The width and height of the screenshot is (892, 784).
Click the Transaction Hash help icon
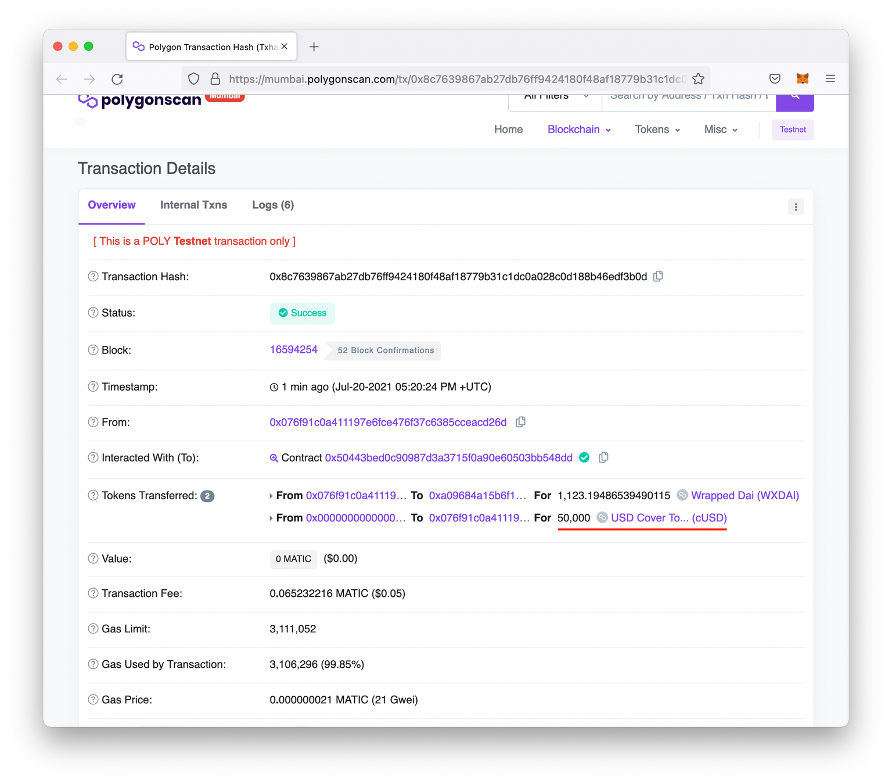click(93, 277)
